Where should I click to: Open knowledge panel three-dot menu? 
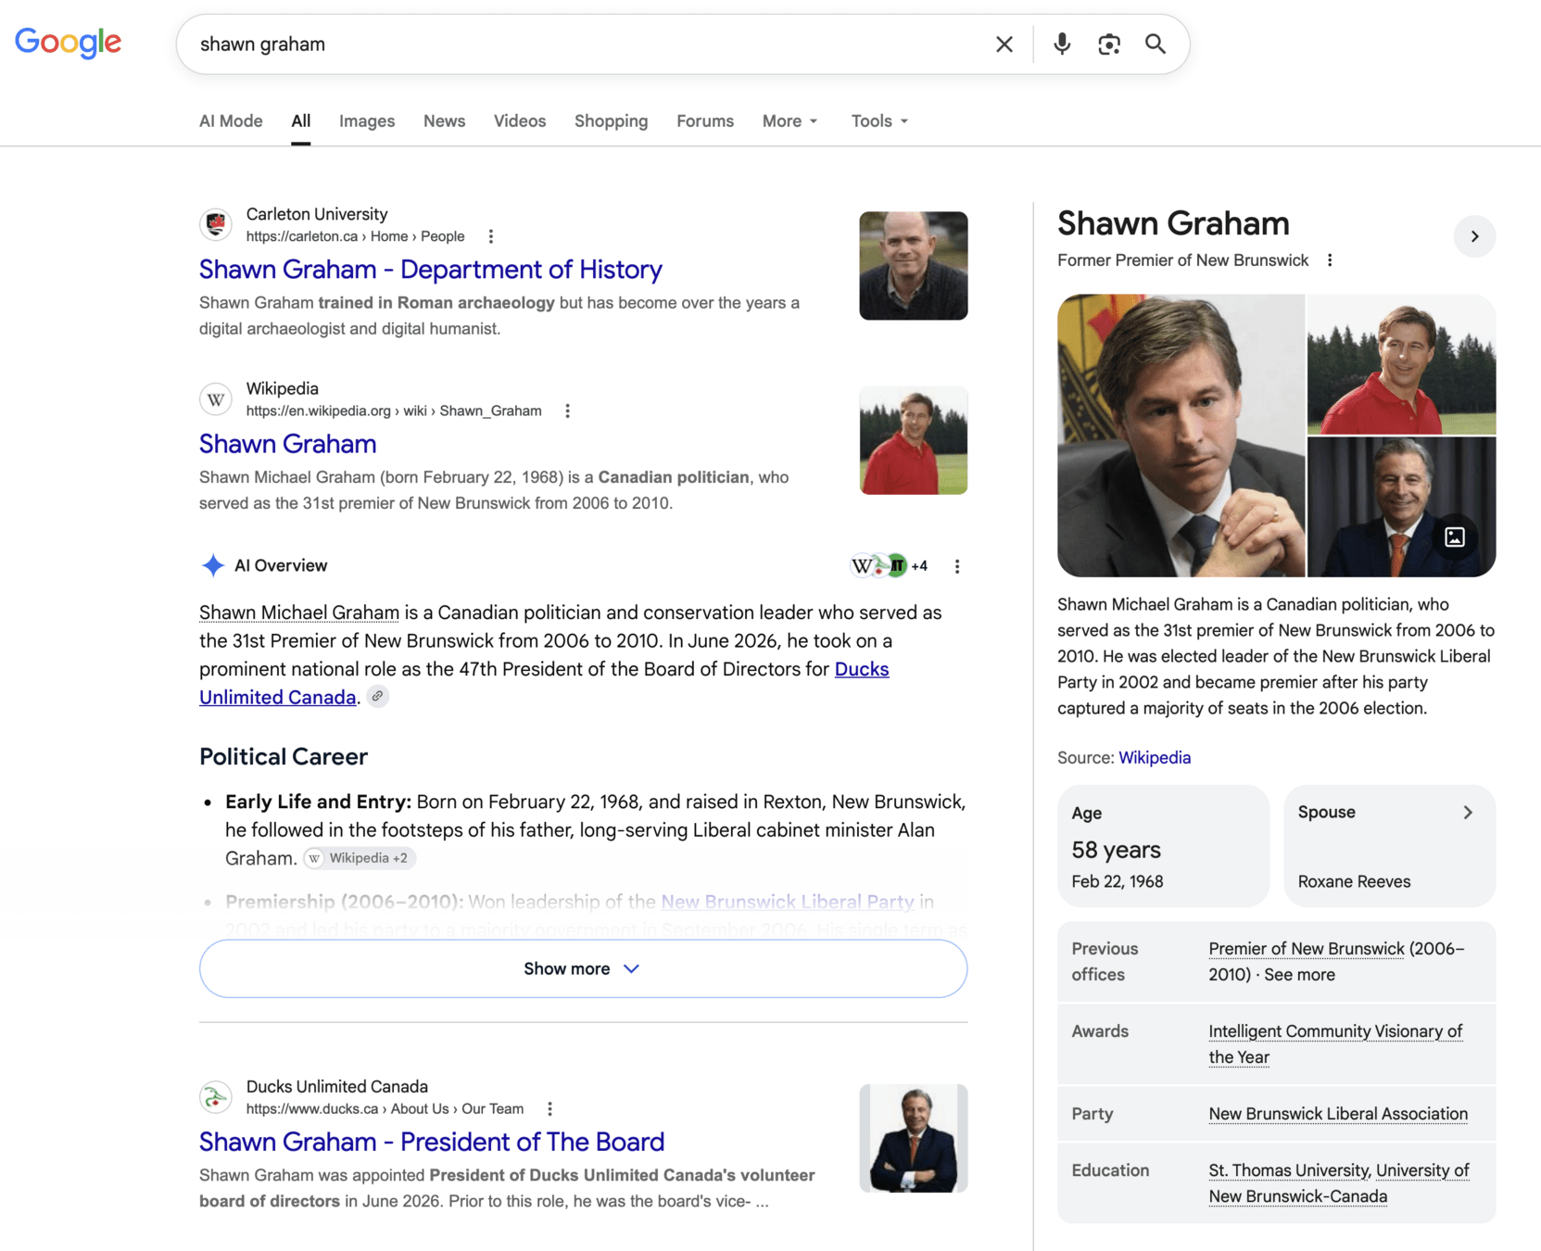[1330, 260]
